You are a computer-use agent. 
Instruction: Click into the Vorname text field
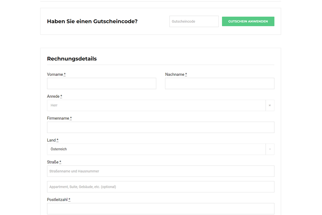pos(101,84)
